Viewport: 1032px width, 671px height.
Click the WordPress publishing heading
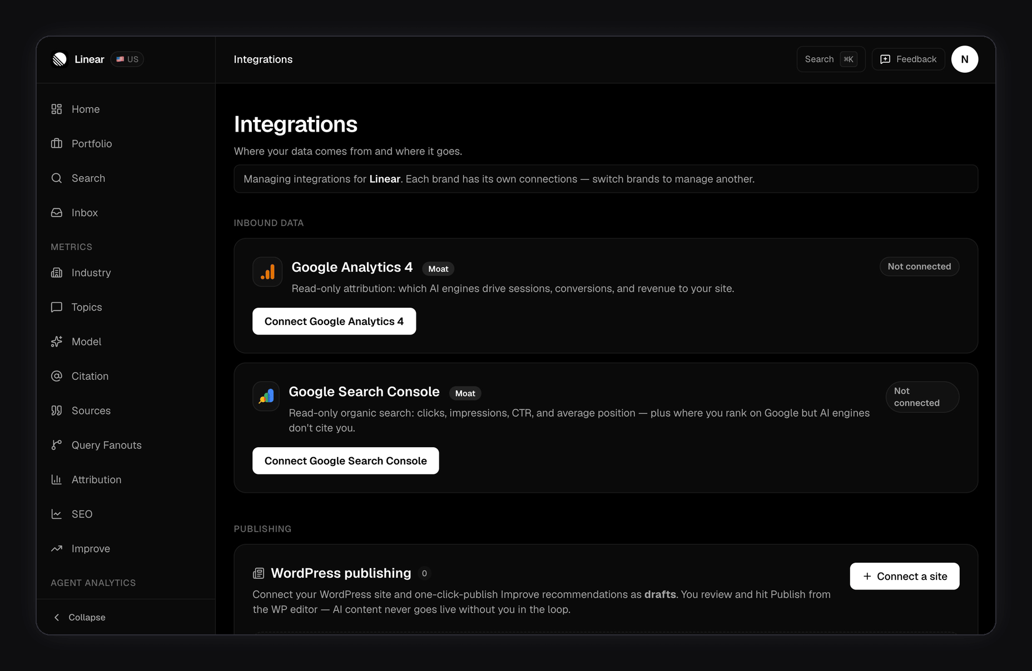[341, 573]
